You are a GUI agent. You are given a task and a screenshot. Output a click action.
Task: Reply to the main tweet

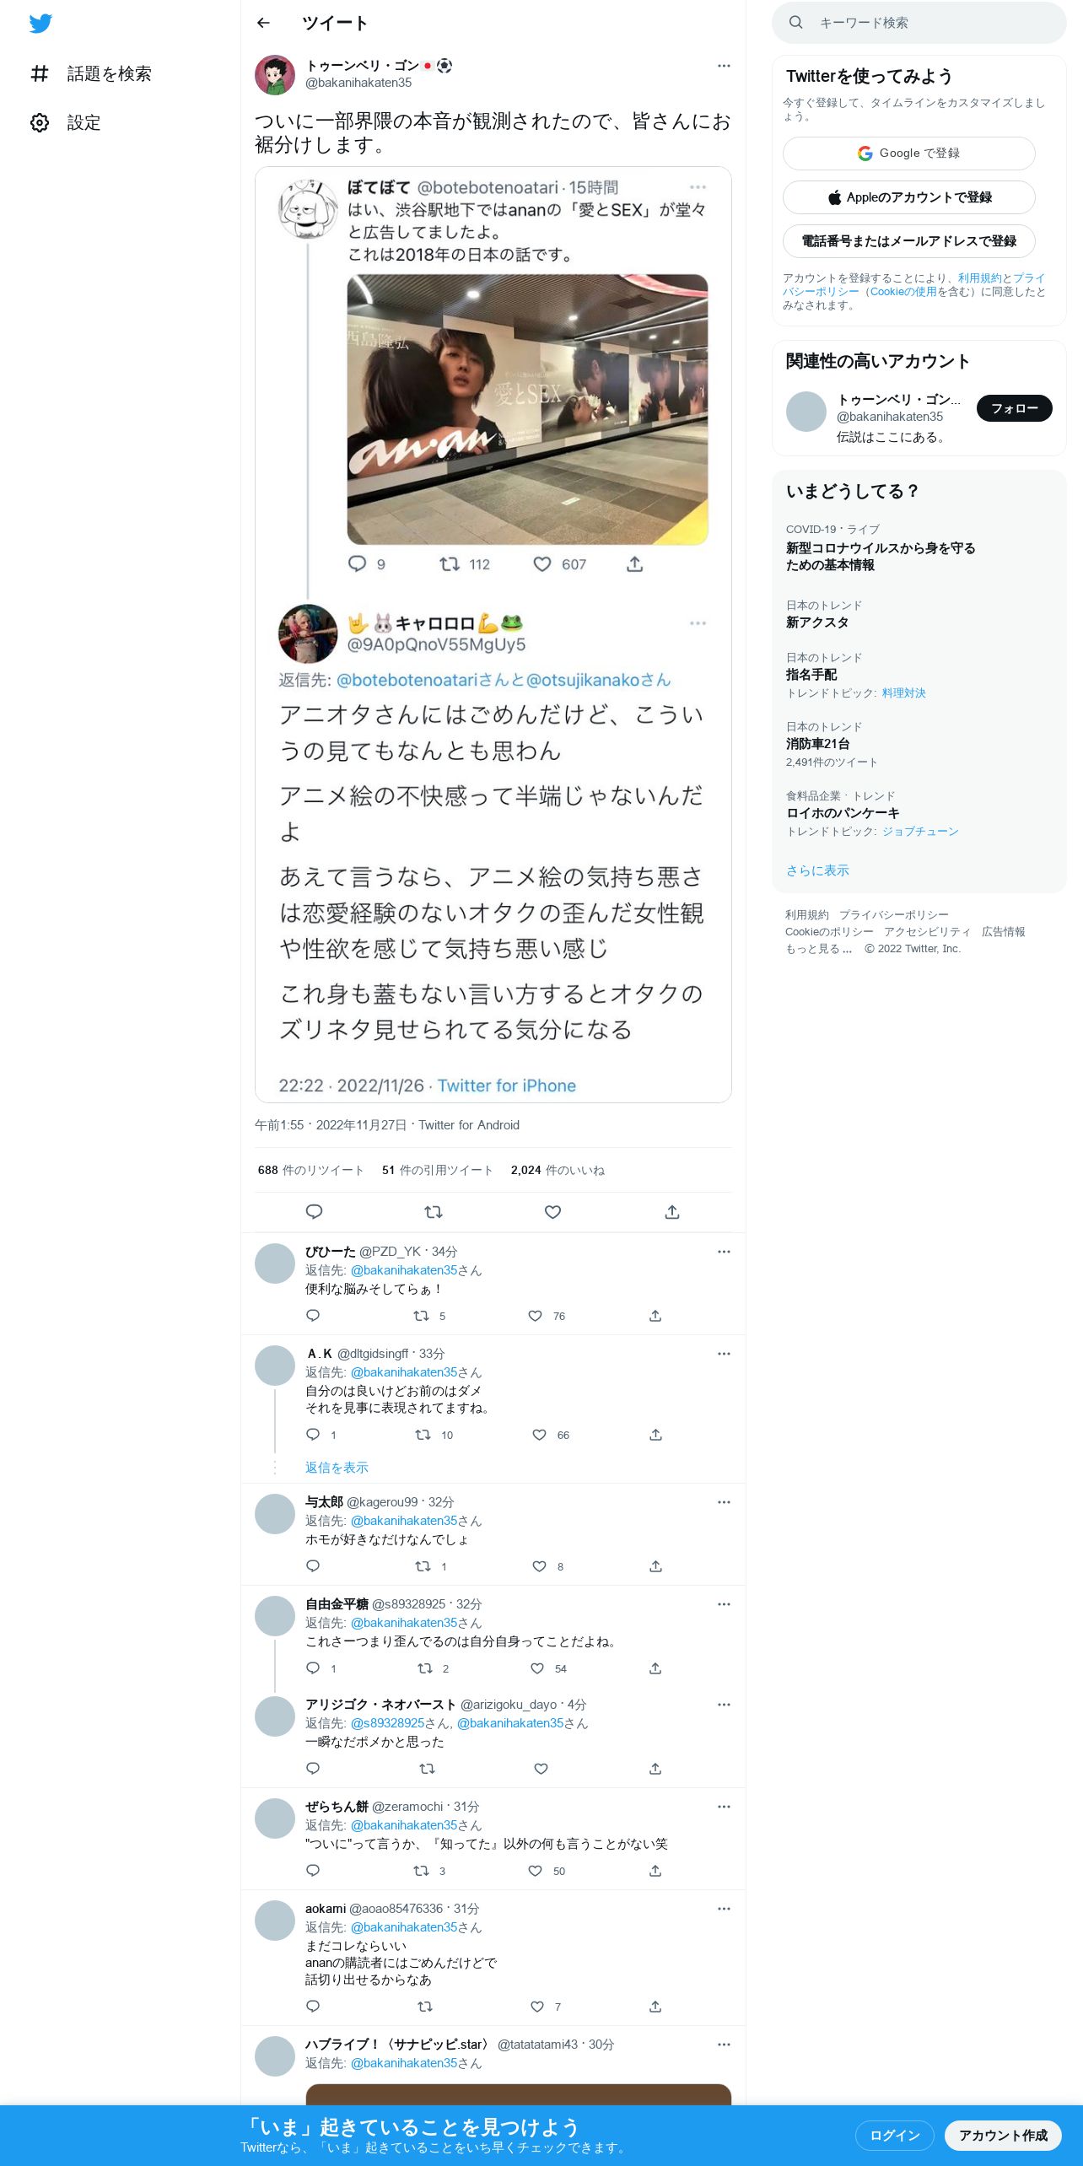(314, 1212)
